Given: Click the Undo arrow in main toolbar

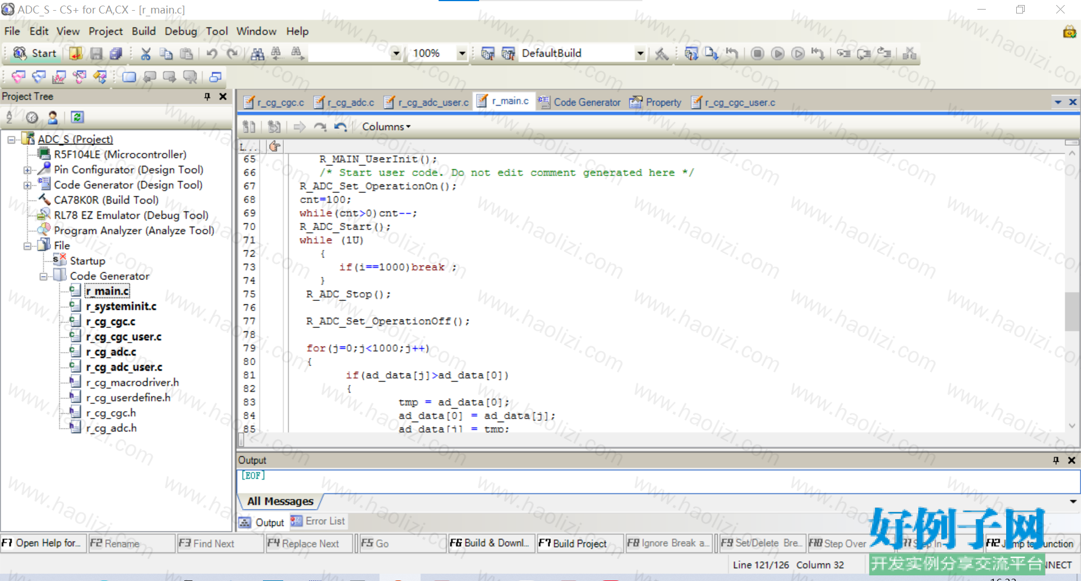Looking at the screenshot, I should click(212, 53).
